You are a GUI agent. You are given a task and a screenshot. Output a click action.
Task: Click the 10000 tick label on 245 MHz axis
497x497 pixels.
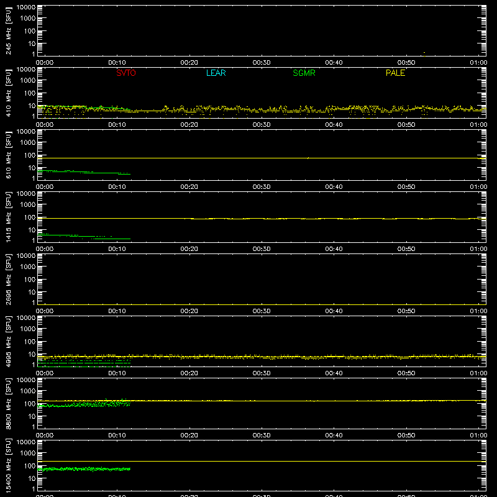click(26, 7)
